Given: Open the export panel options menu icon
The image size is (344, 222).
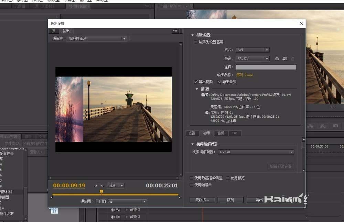Looking at the screenshot, I should 175,31.
